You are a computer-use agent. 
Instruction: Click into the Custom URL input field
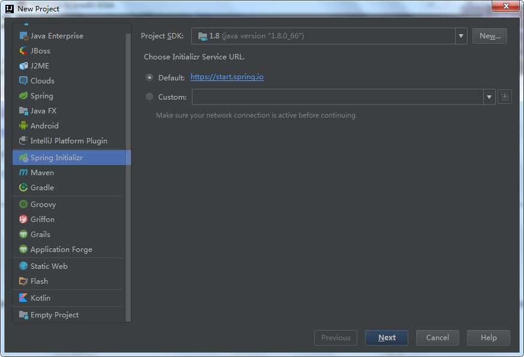338,97
